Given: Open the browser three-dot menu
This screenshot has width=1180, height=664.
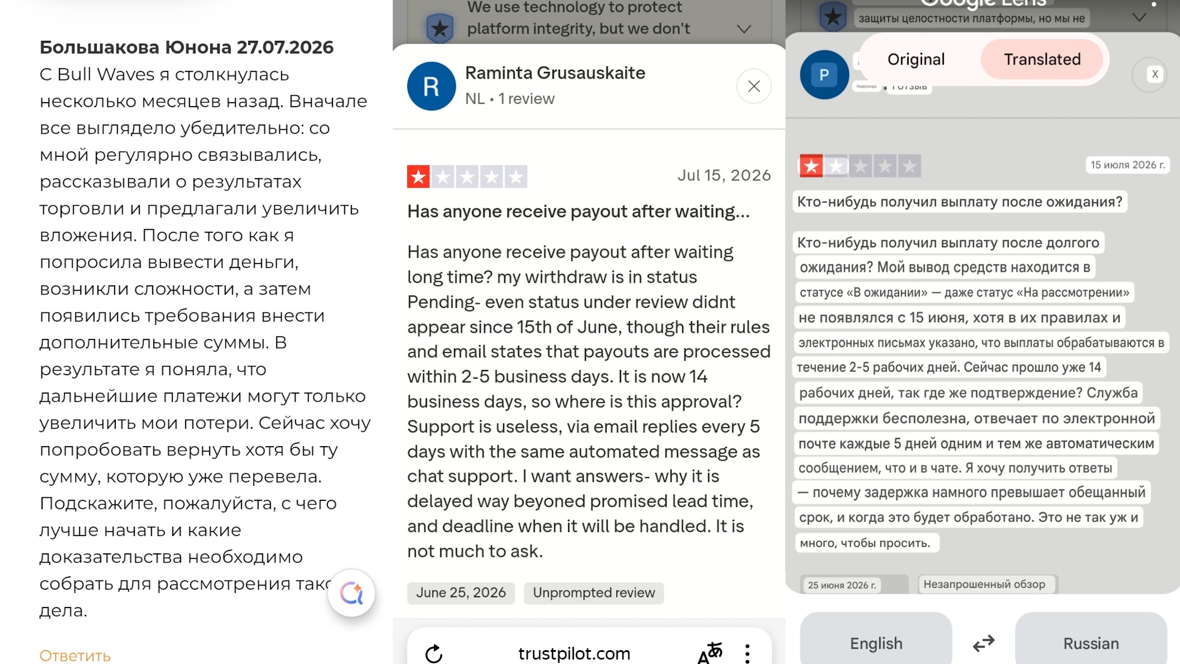Looking at the screenshot, I should (747, 654).
